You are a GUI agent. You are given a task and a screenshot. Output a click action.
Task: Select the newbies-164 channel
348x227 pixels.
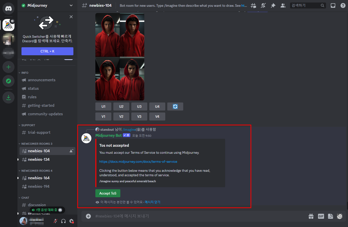[x=47, y=178]
